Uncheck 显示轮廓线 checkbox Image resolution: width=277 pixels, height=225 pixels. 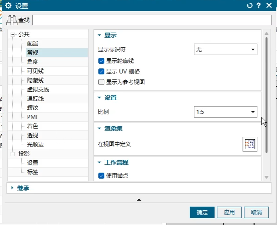101,61
